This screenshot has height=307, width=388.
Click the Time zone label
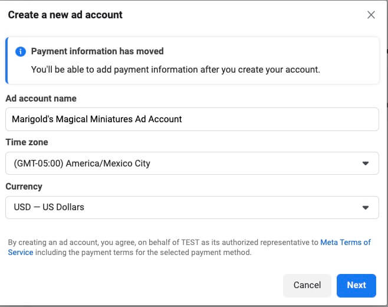[27, 142]
